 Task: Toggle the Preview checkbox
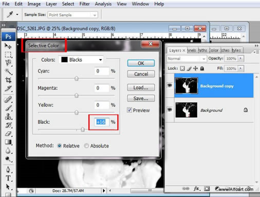point(129,110)
